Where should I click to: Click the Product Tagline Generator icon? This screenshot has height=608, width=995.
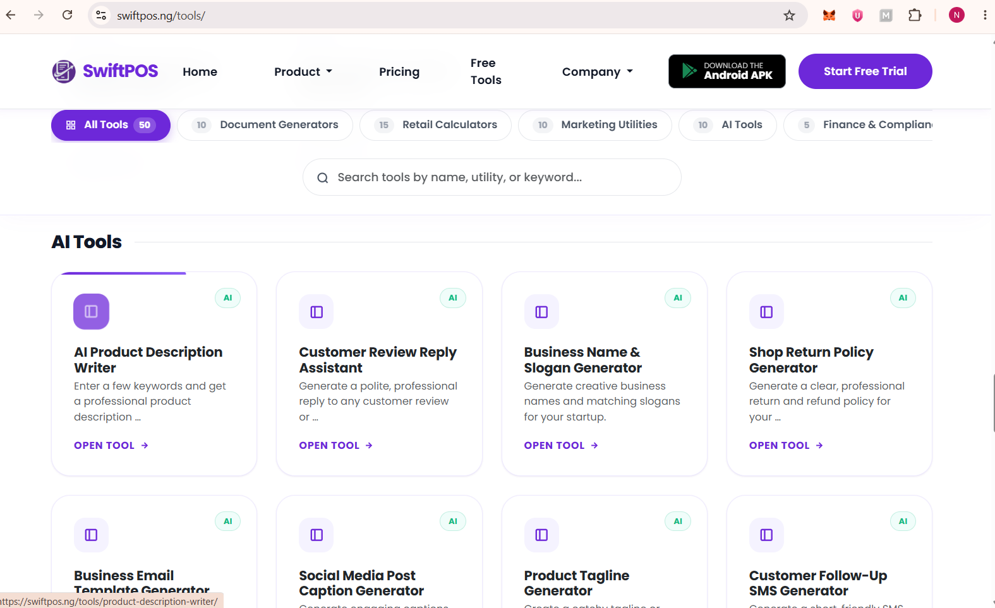point(541,535)
